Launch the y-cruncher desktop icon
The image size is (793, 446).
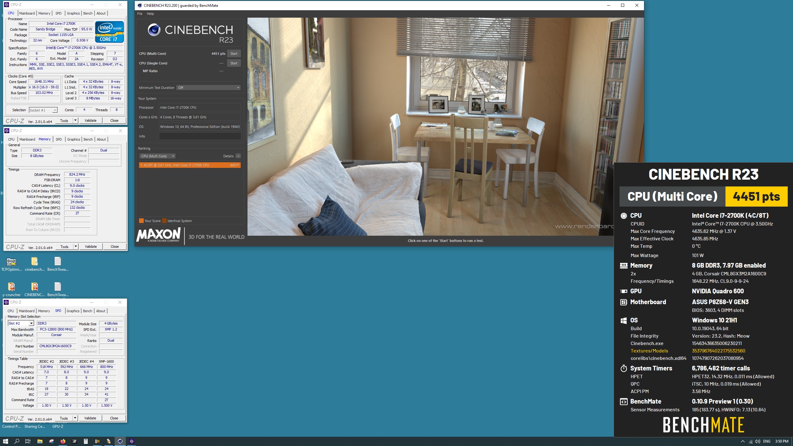tap(11, 290)
